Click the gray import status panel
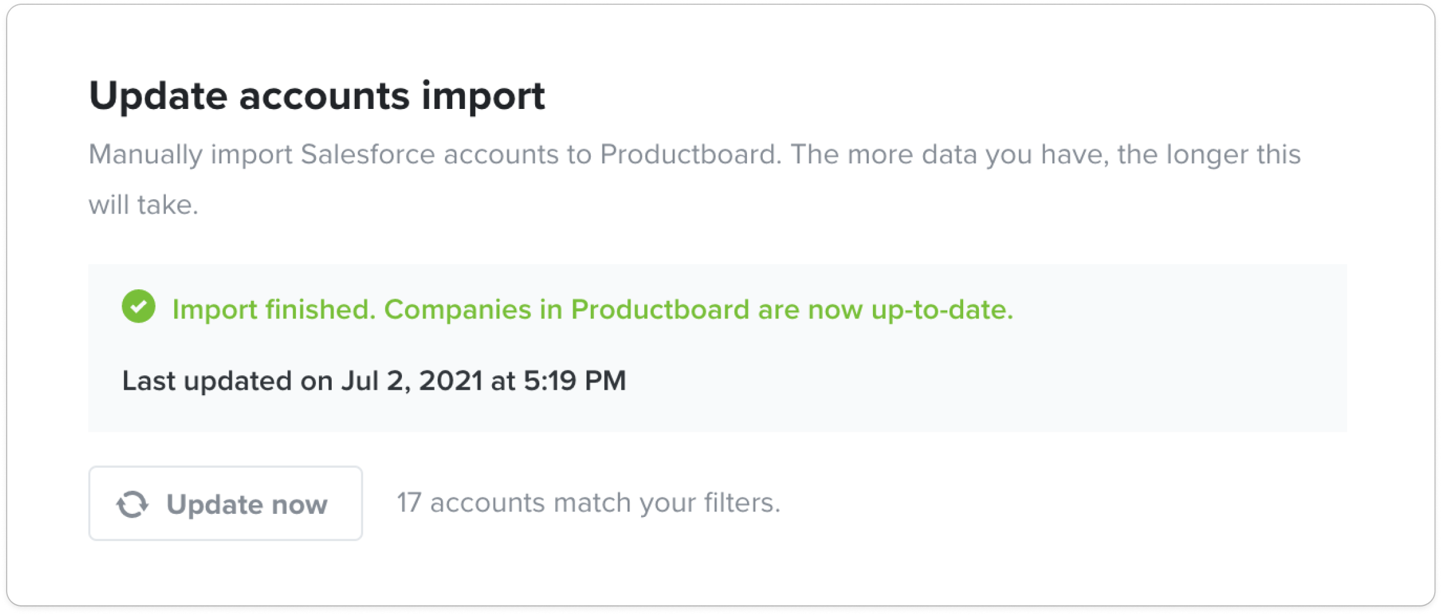The image size is (1442, 615). pos(717,347)
